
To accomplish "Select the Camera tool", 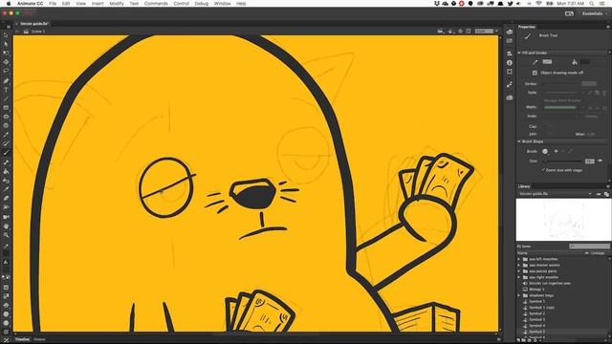I will (x=6, y=217).
